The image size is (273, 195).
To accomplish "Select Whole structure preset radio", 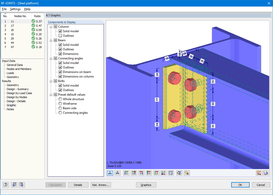I will click(x=60, y=99).
